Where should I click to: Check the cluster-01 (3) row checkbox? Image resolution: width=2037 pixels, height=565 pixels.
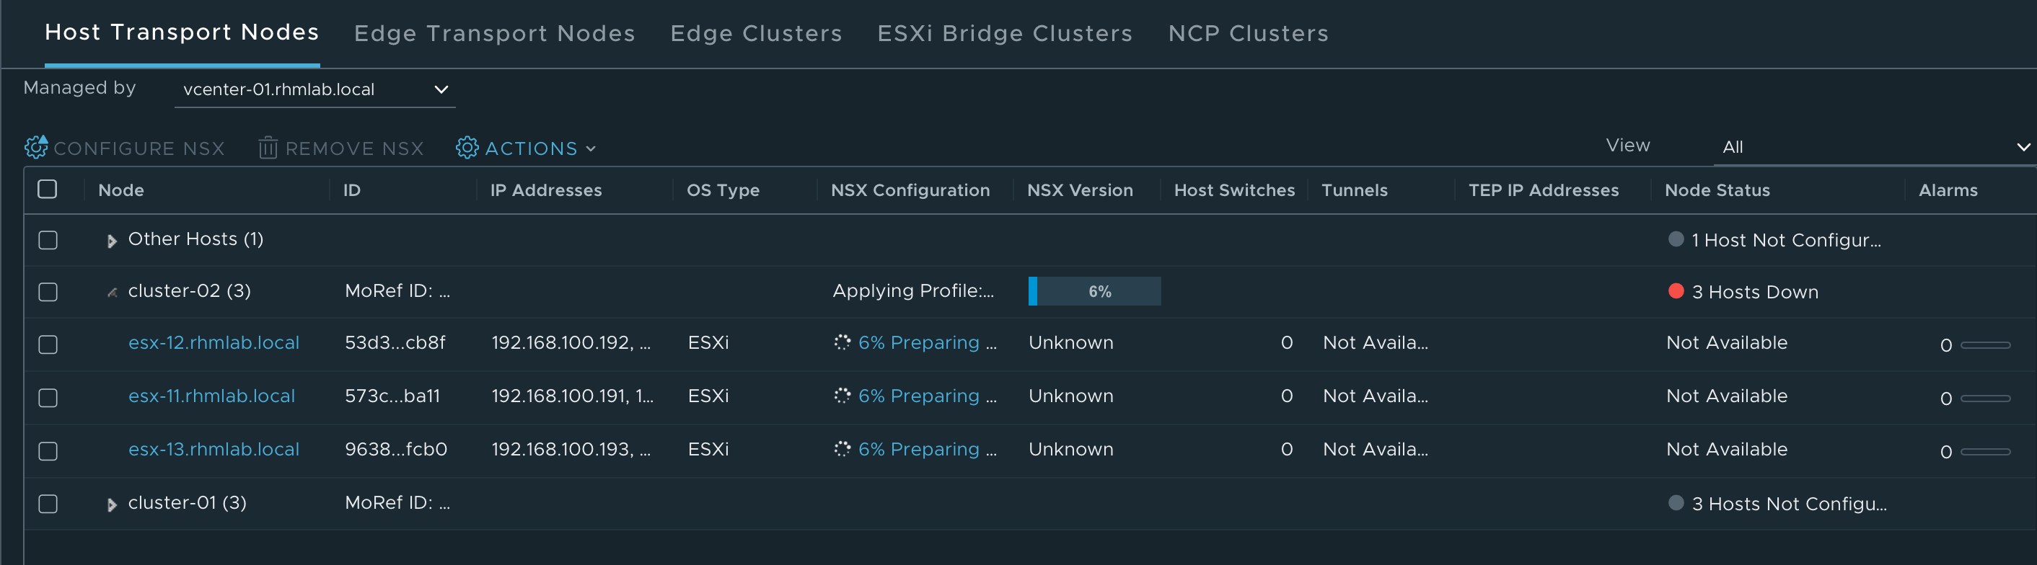[x=48, y=503]
